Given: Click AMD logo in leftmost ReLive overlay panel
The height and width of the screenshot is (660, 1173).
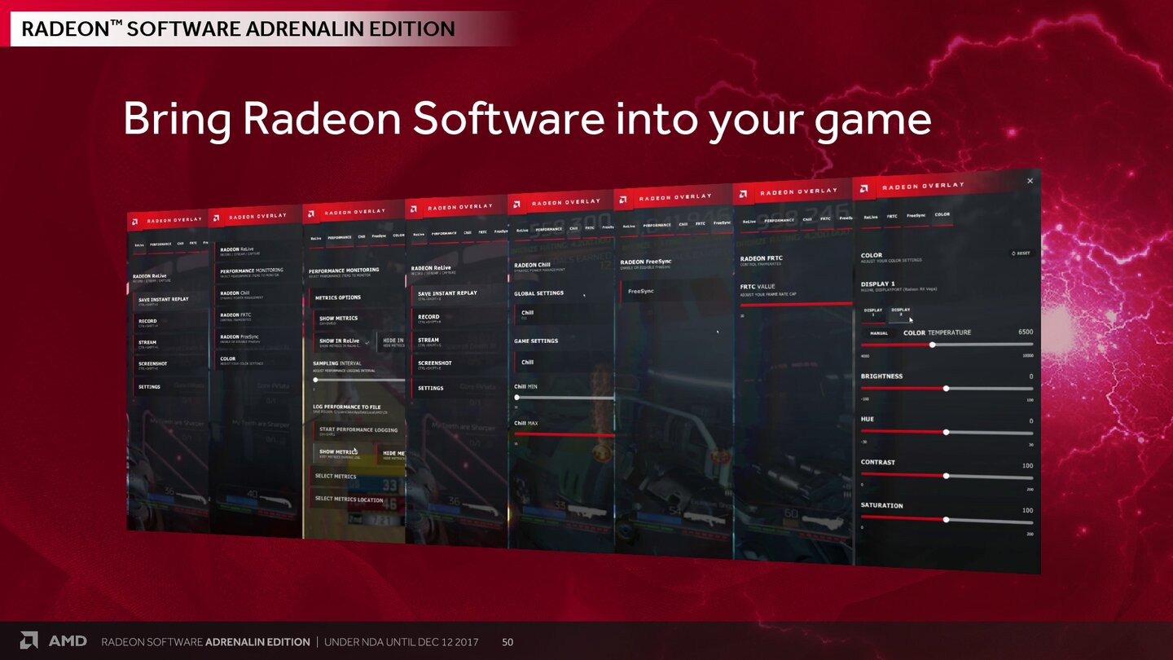Looking at the screenshot, I should click(x=134, y=221).
